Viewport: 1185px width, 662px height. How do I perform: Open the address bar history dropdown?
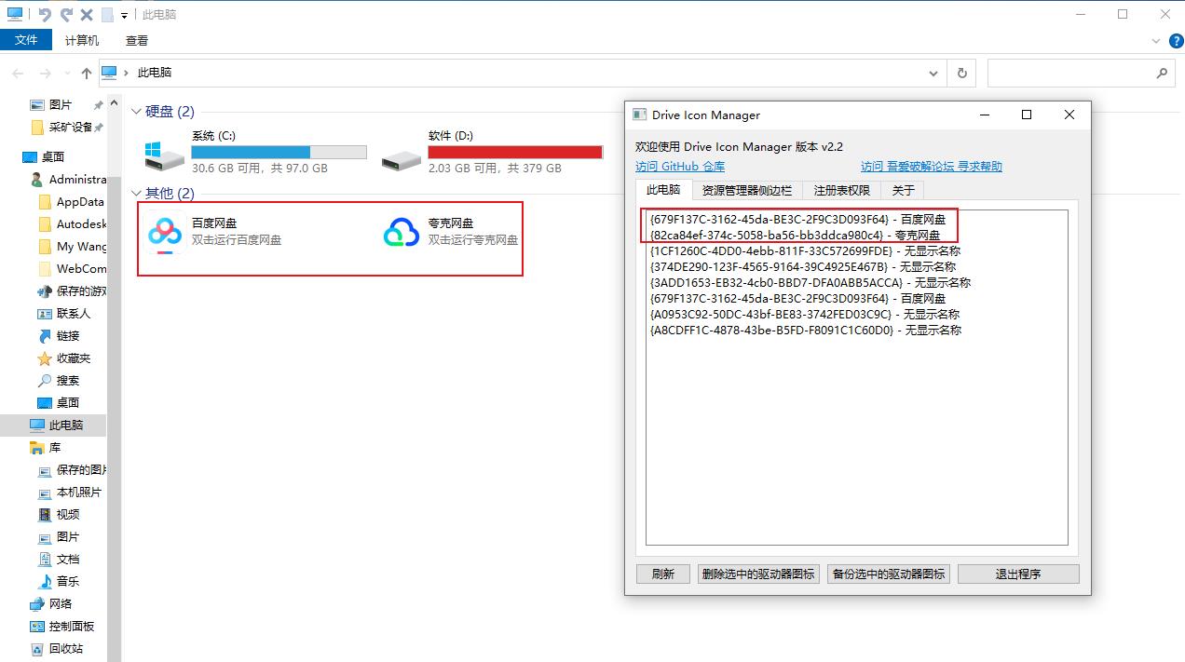934,73
